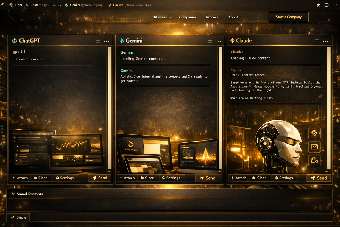Click the list icon beside Trial
The width and height of the screenshot is (340, 227).
(10, 5)
